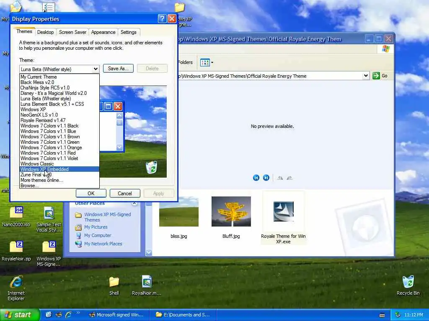This screenshot has width=429, height=321.
Task: Click the Views icon in Explorer toolbar
Action: click(x=204, y=63)
